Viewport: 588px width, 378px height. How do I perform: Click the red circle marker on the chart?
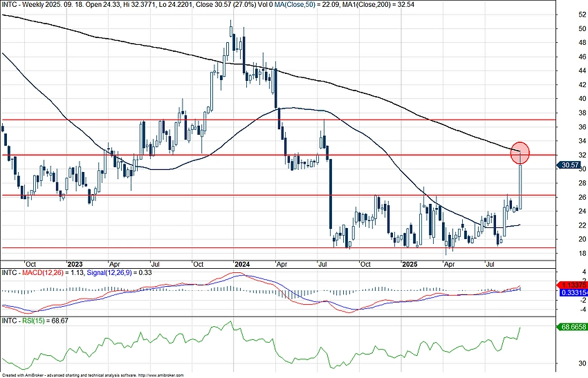pos(521,153)
